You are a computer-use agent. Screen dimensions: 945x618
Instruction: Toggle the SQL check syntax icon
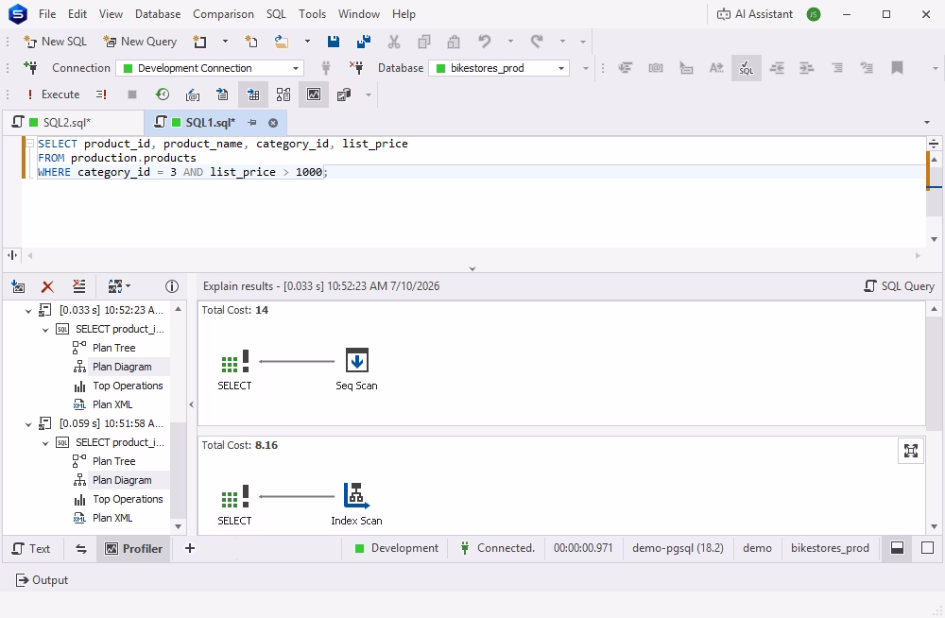[x=747, y=68]
